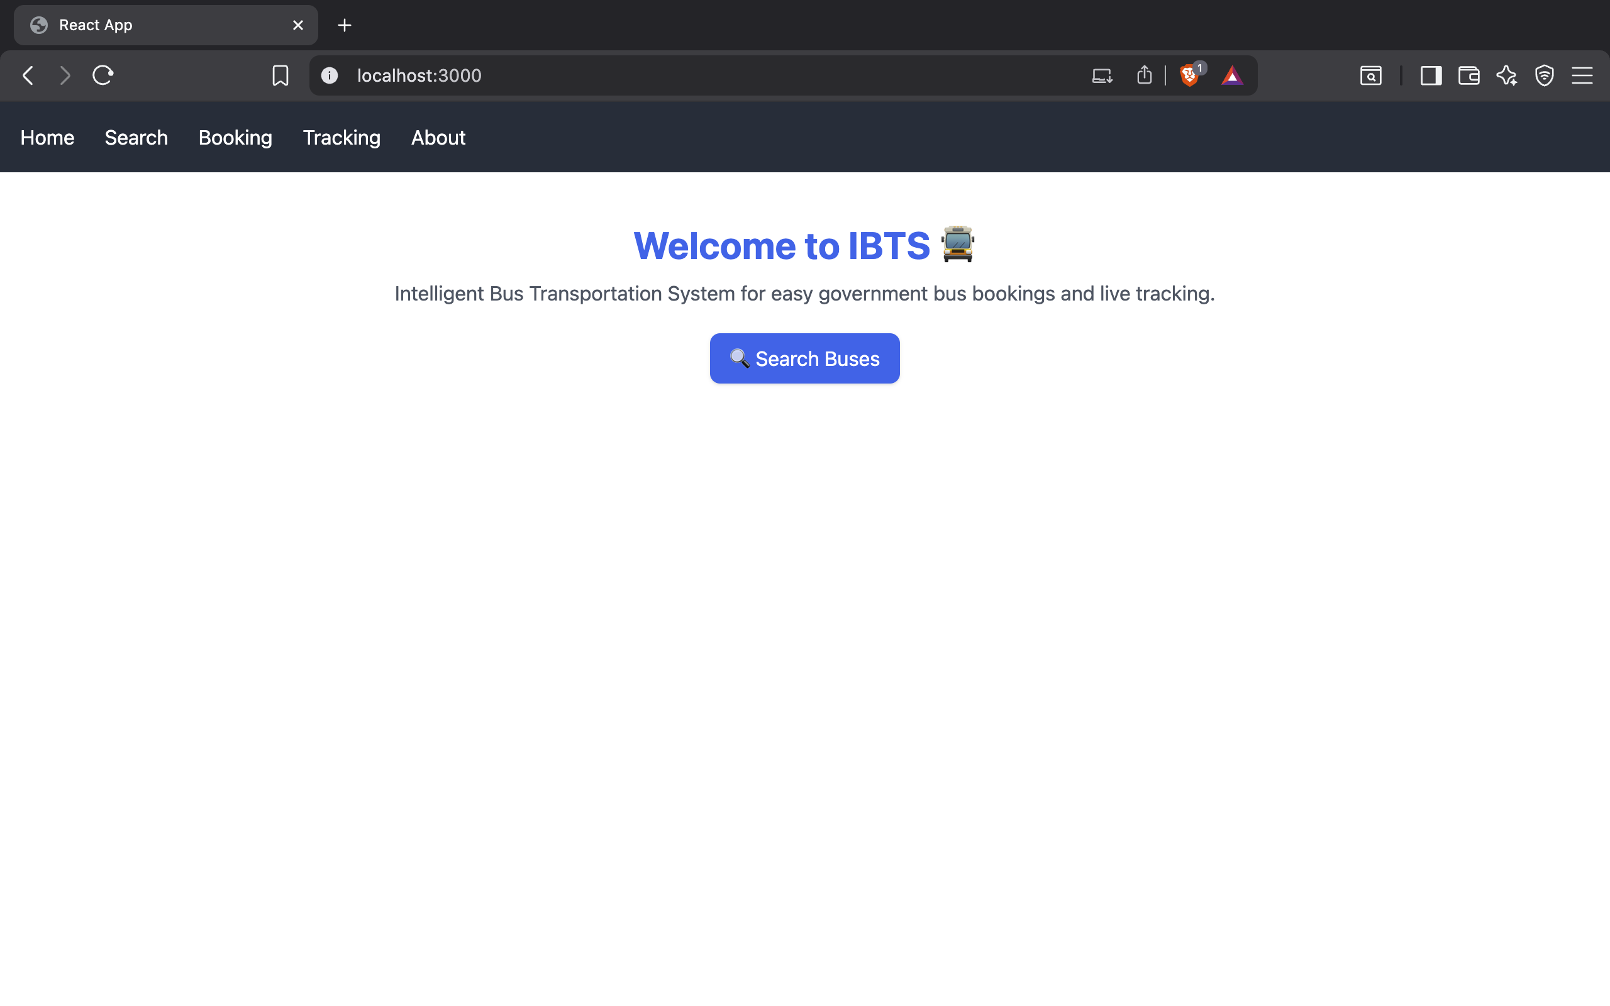Open the Brave Wallet icon
Viewport: 1610px width, 1006px height.
1468,76
